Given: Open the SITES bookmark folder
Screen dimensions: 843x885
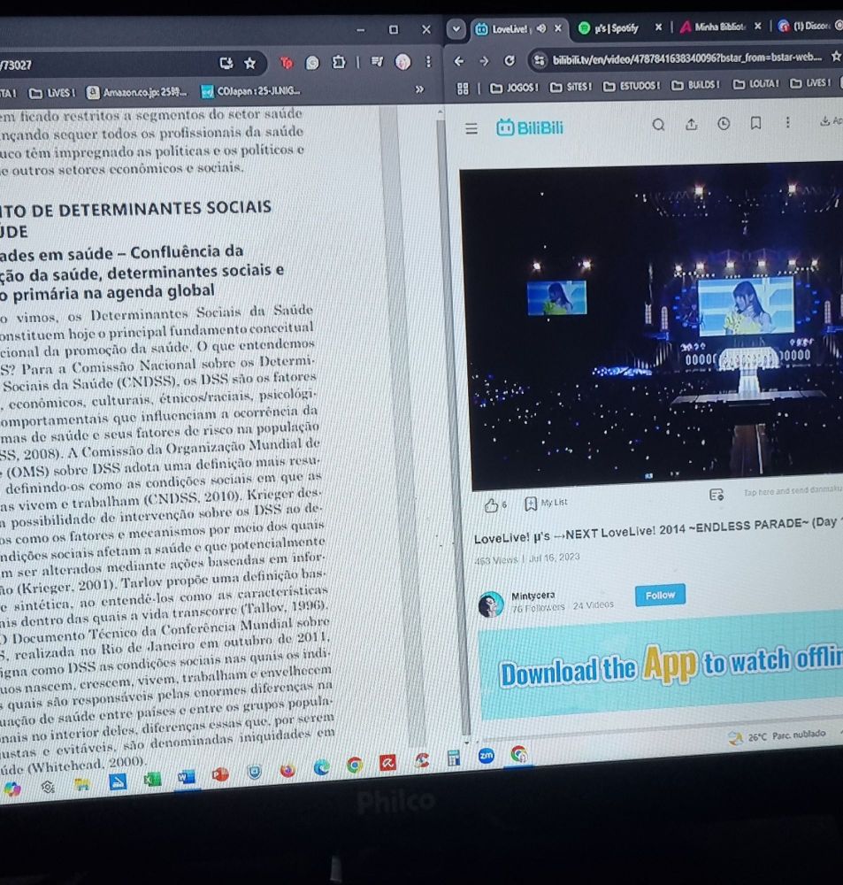Looking at the screenshot, I should point(571,87).
